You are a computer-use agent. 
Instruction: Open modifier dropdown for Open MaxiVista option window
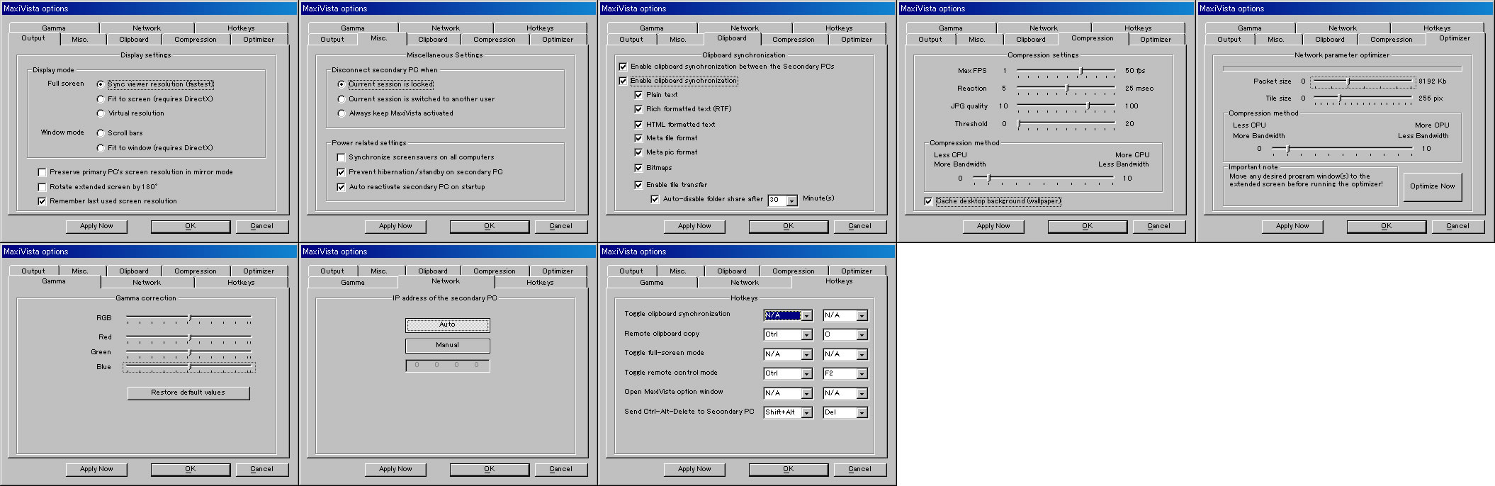[x=806, y=393]
